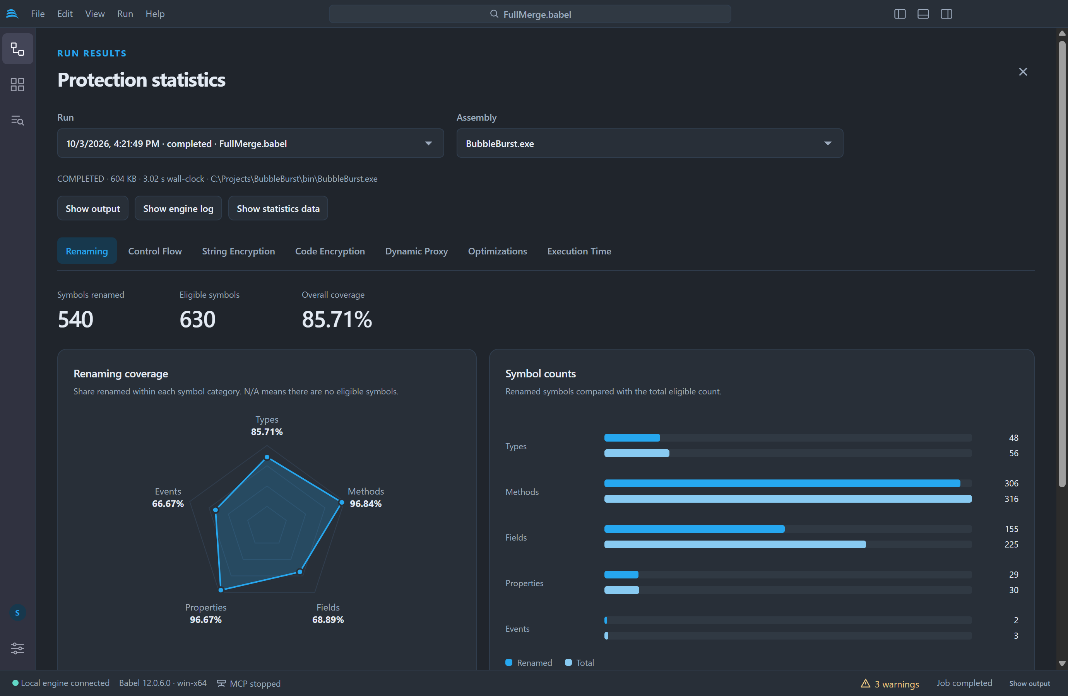The width and height of the screenshot is (1068, 696).
Task: Click the vertical scrollbar thumb
Action: [1062, 264]
